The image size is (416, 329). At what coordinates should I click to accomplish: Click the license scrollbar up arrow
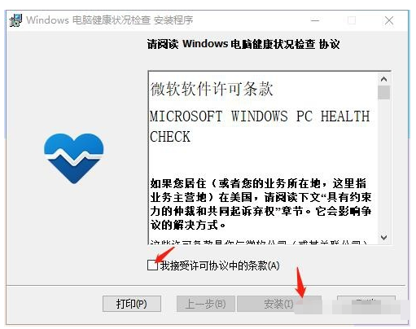pos(383,79)
